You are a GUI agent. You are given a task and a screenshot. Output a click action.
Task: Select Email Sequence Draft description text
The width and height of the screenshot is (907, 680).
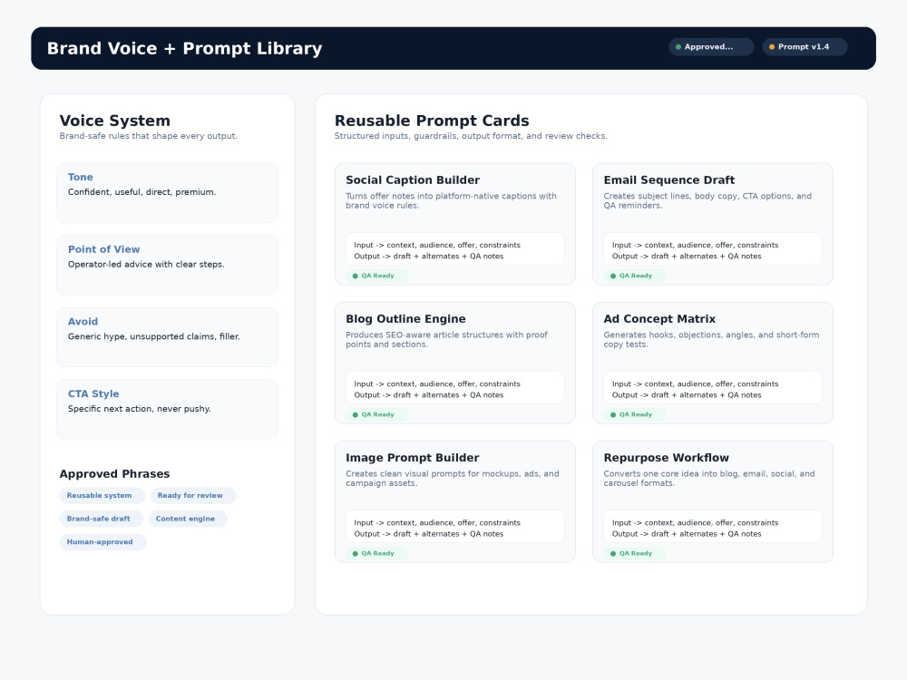point(707,200)
